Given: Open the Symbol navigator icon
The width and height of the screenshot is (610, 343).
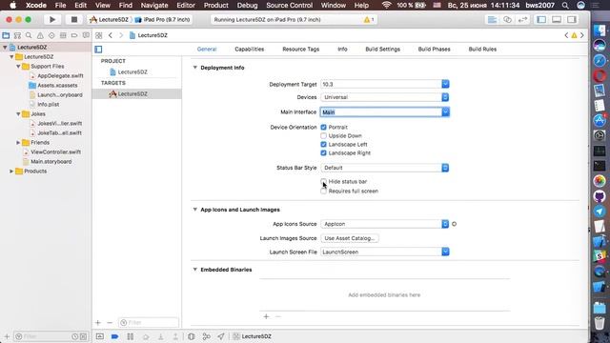Looking at the screenshot, I should coord(17,35).
